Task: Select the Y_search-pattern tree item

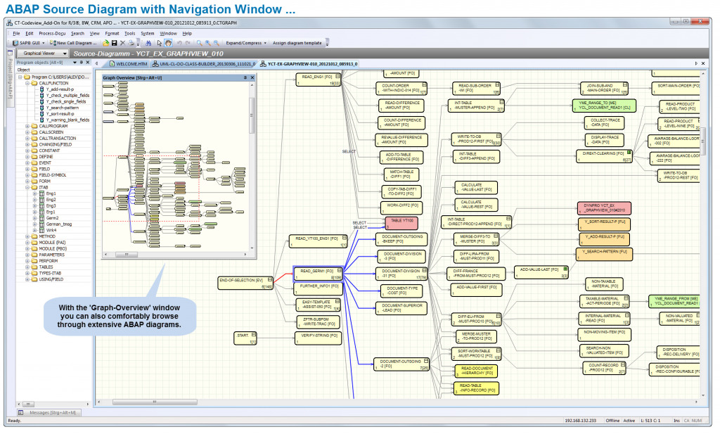Action: pos(63,108)
